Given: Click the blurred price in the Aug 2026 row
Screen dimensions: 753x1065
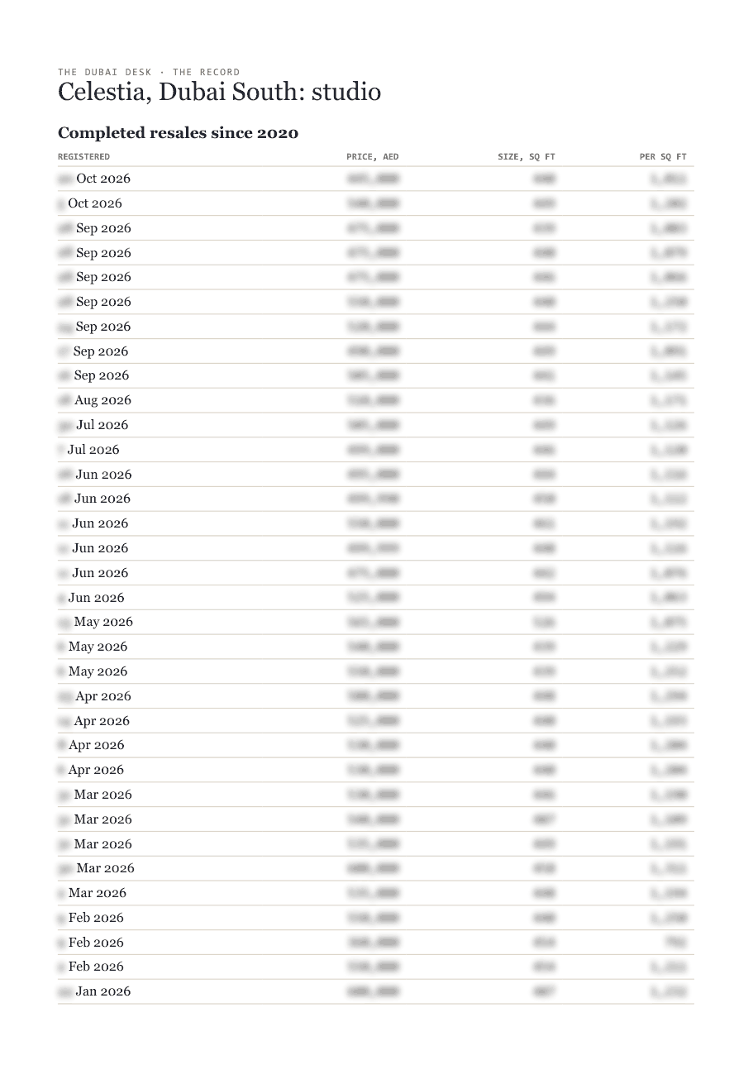Looking at the screenshot, I should [x=373, y=400].
